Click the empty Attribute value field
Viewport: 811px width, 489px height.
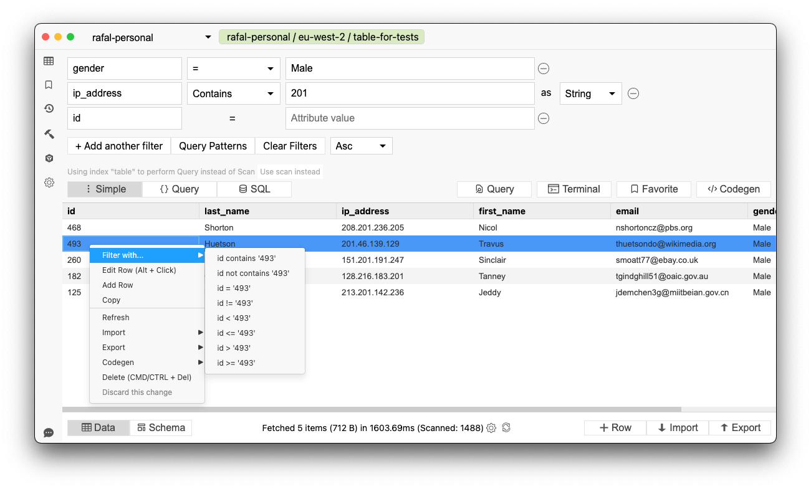tap(410, 118)
